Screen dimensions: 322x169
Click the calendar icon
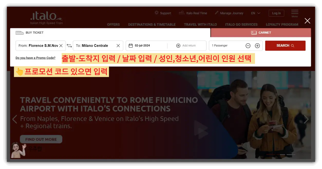[130, 45]
